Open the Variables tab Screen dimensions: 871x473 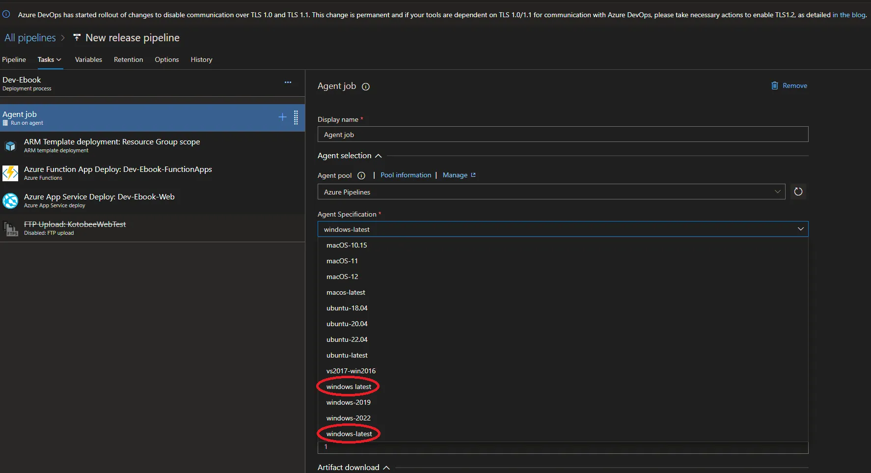pyautogui.click(x=88, y=59)
